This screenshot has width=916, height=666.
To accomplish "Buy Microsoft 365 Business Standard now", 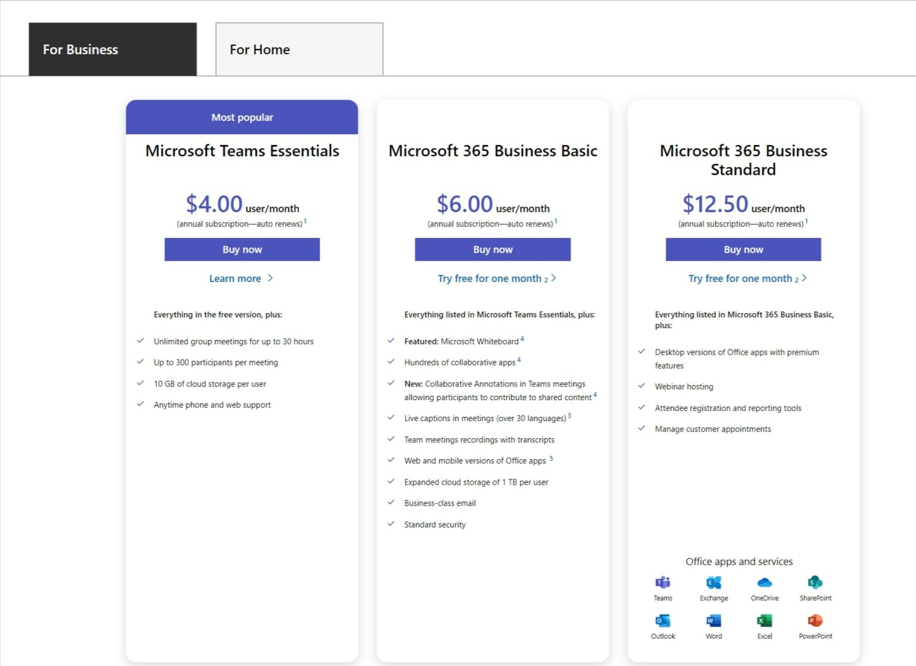I will (x=743, y=249).
